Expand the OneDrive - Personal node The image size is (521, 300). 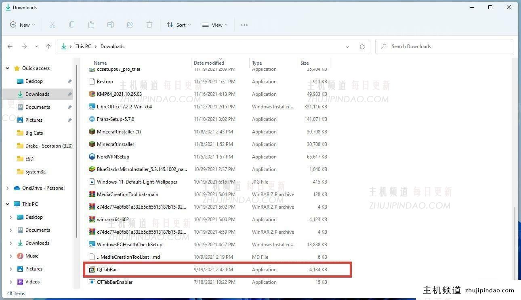click(x=7, y=188)
